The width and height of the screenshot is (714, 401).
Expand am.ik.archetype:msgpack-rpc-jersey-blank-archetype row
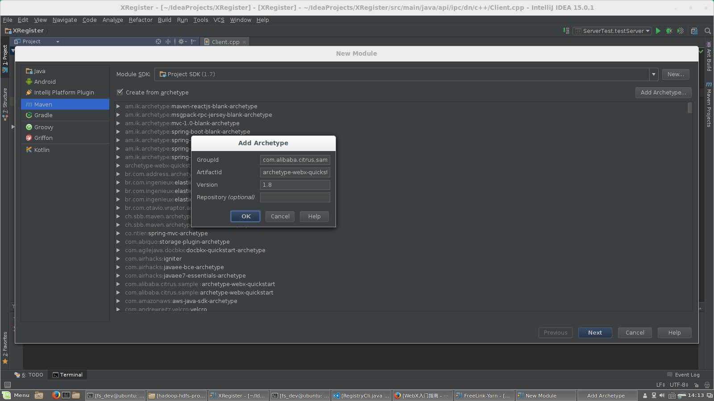tap(118, 115)
